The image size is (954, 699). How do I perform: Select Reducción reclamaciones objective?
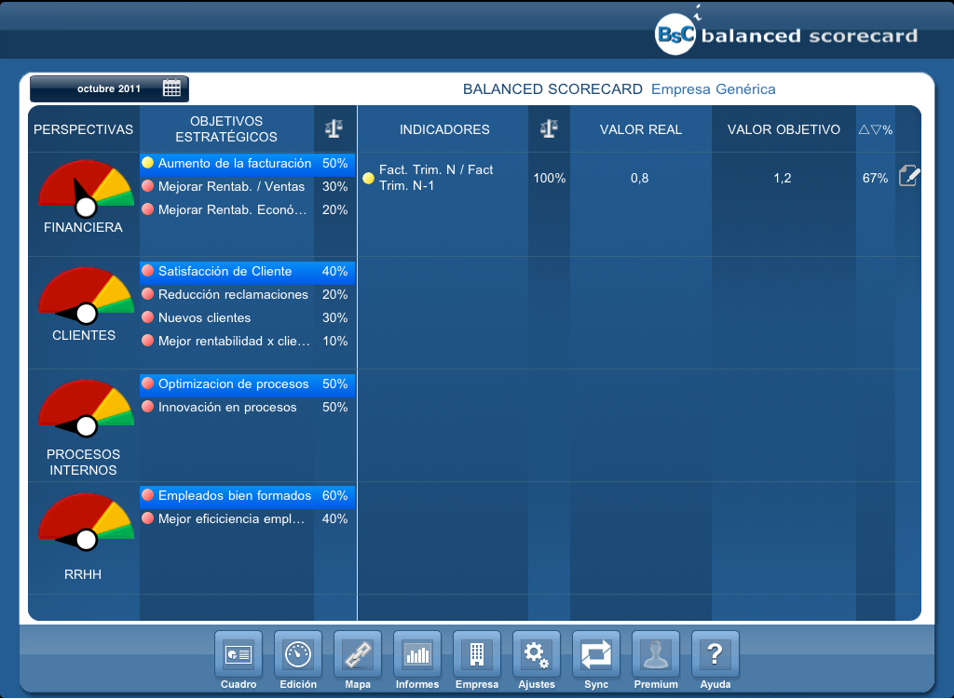(233, 295)
